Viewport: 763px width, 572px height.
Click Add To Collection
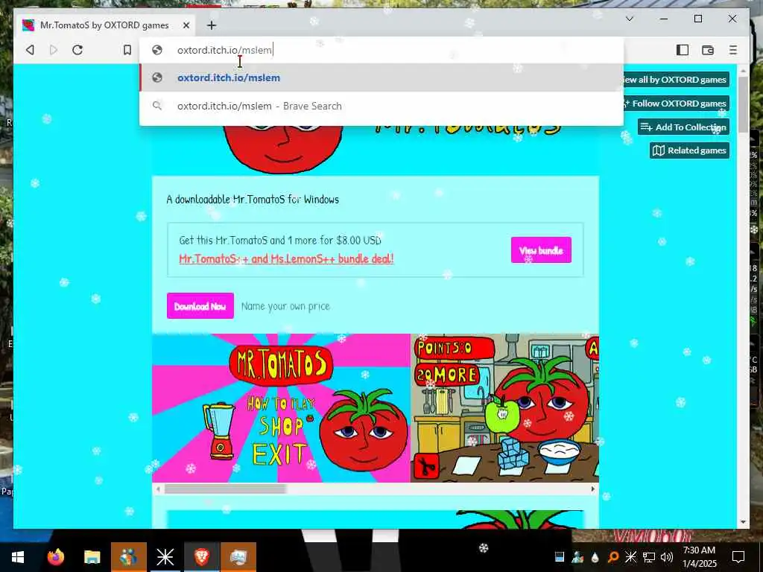pos(683,127)
